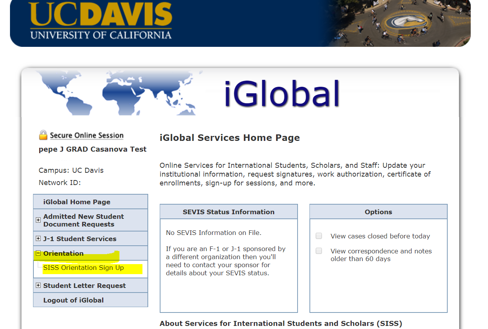
Task: Click the SEVIS Status Information panel header
Action: click(228, 212)
